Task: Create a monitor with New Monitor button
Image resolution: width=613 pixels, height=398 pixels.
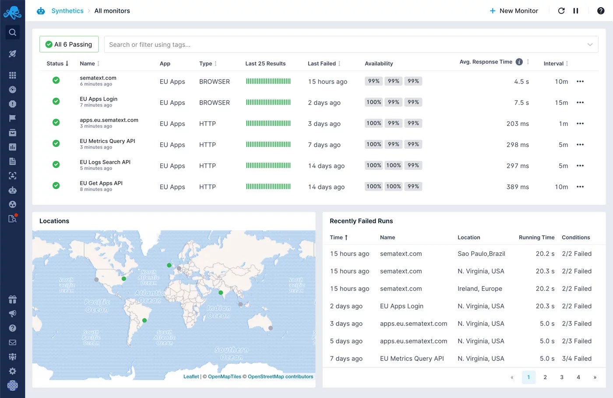Action: (x=514, y=10)
